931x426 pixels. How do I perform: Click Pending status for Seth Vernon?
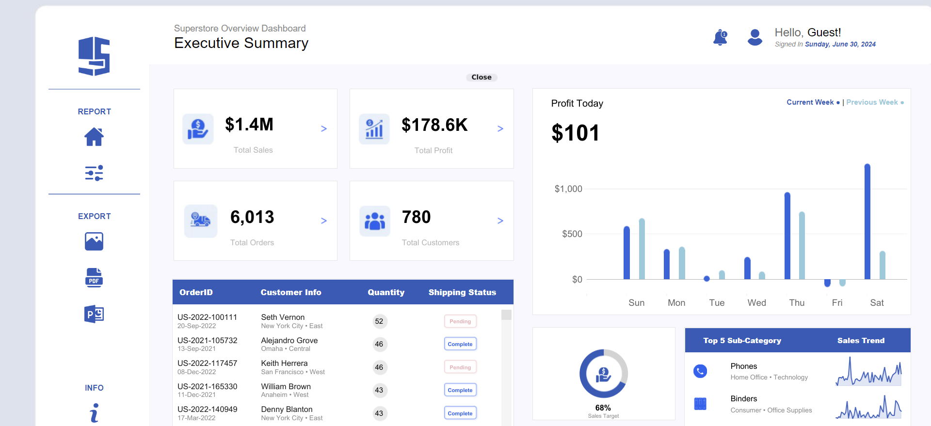460,321
